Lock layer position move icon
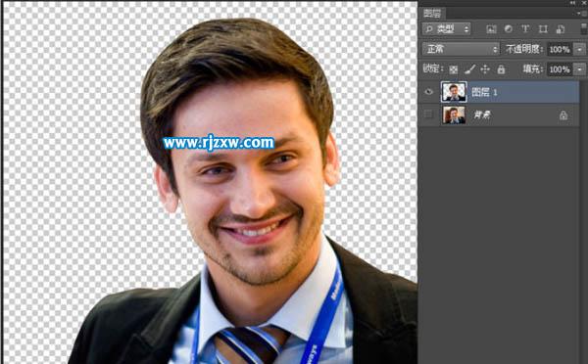The width and height of the screenshot is (588, 364). (x=485, y=69)
